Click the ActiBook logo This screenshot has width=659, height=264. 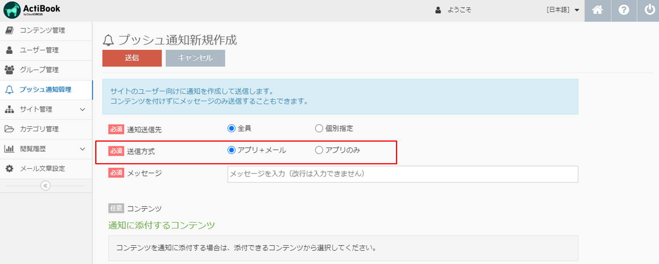pyautogui.click(x=32, y=10)
